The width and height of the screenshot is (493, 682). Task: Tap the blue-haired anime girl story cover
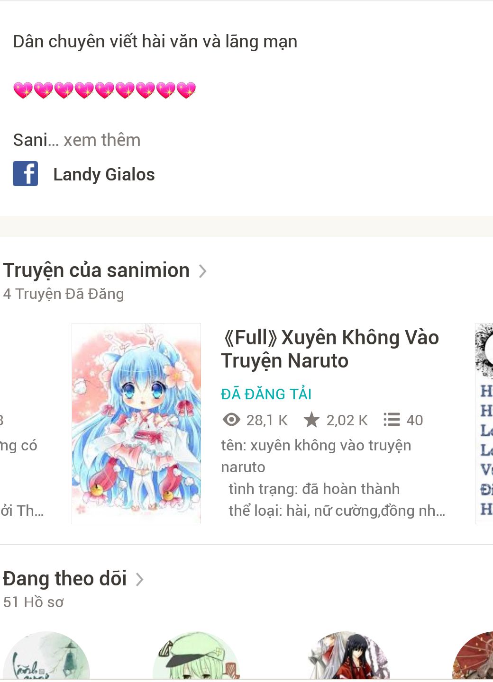[136, 423]
